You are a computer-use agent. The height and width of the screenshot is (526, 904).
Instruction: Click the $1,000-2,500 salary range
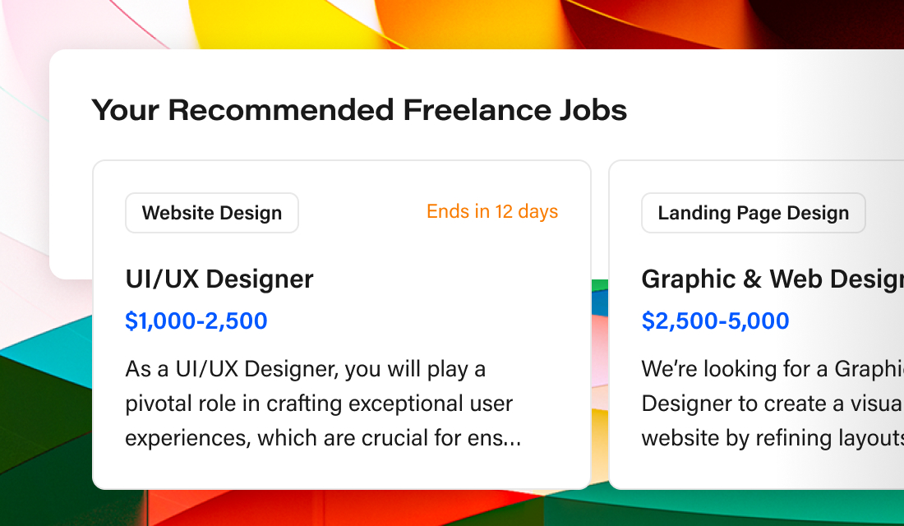point(196,321)
